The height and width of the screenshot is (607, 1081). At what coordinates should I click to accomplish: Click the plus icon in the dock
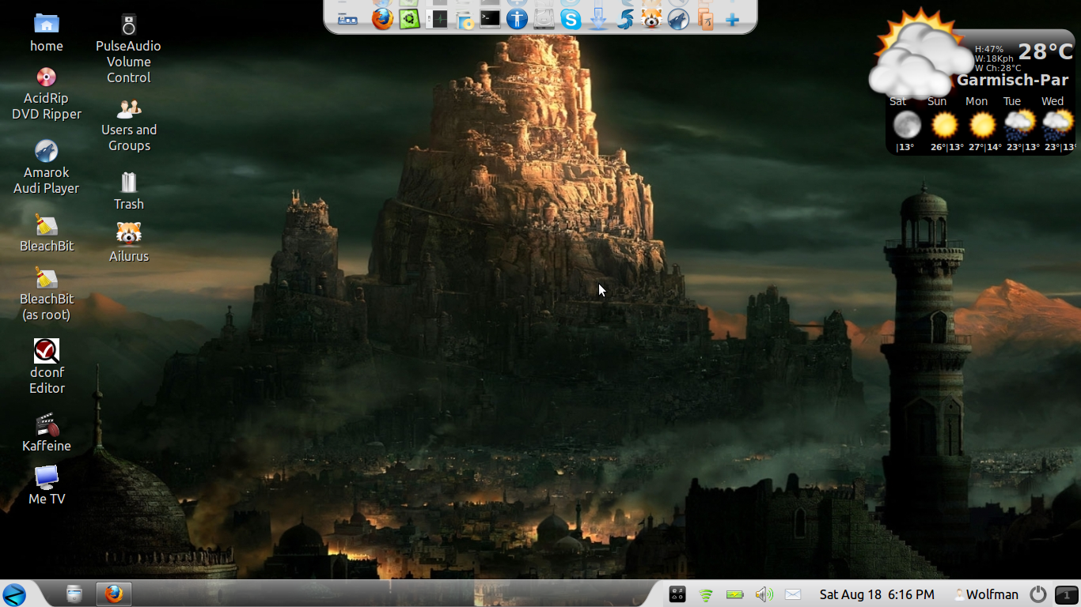(x=732, y=20)
